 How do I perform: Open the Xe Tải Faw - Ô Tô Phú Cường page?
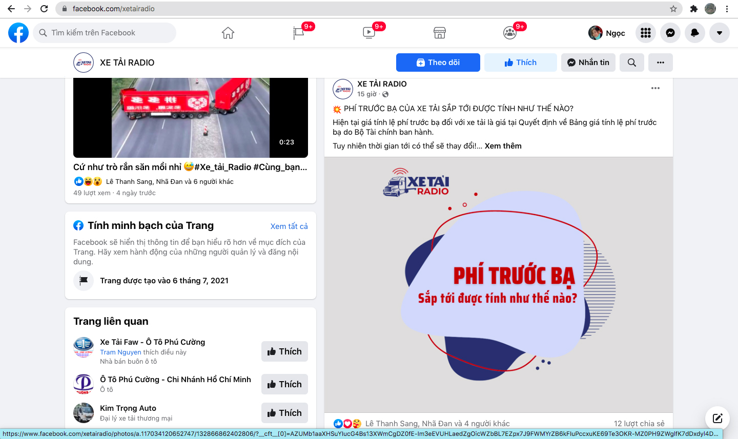point(152,342)
